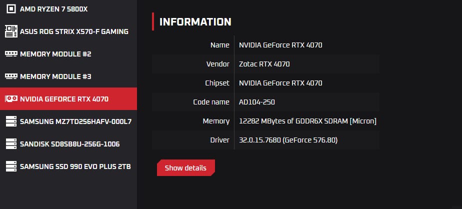Click the drive icon for Samsung MZ7TD256HAFV

pyautogui.click(x=11, y=121)
